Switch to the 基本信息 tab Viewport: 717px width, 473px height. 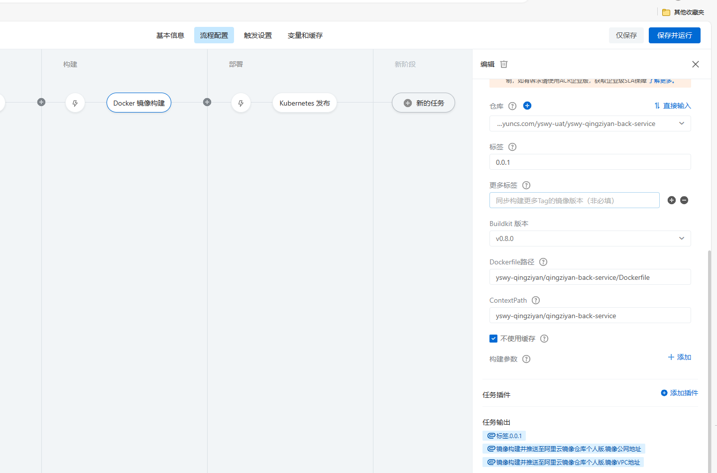(170, 35)
